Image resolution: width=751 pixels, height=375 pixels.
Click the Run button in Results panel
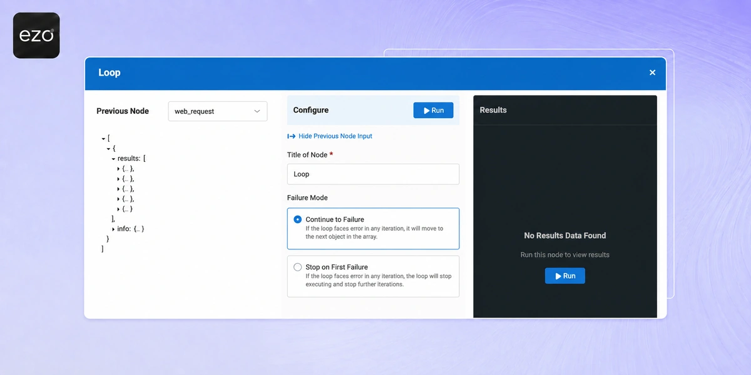pos(565,276)
